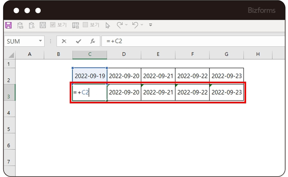The height and width of the screenshot is (177, 288).
Task: Select the pointer arrow tool icon
Action: [x=108, y=25]
